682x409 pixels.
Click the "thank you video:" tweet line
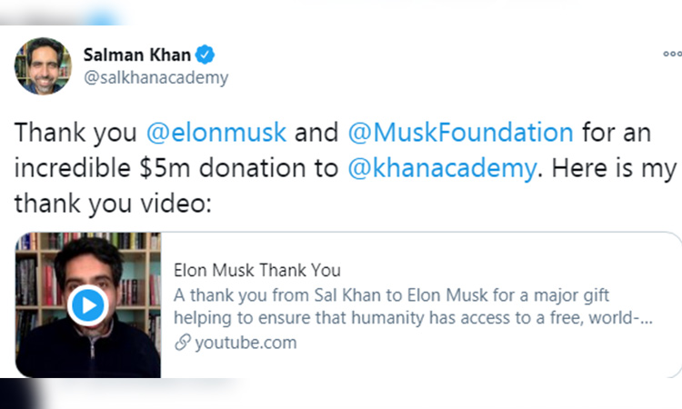point(113,204)
